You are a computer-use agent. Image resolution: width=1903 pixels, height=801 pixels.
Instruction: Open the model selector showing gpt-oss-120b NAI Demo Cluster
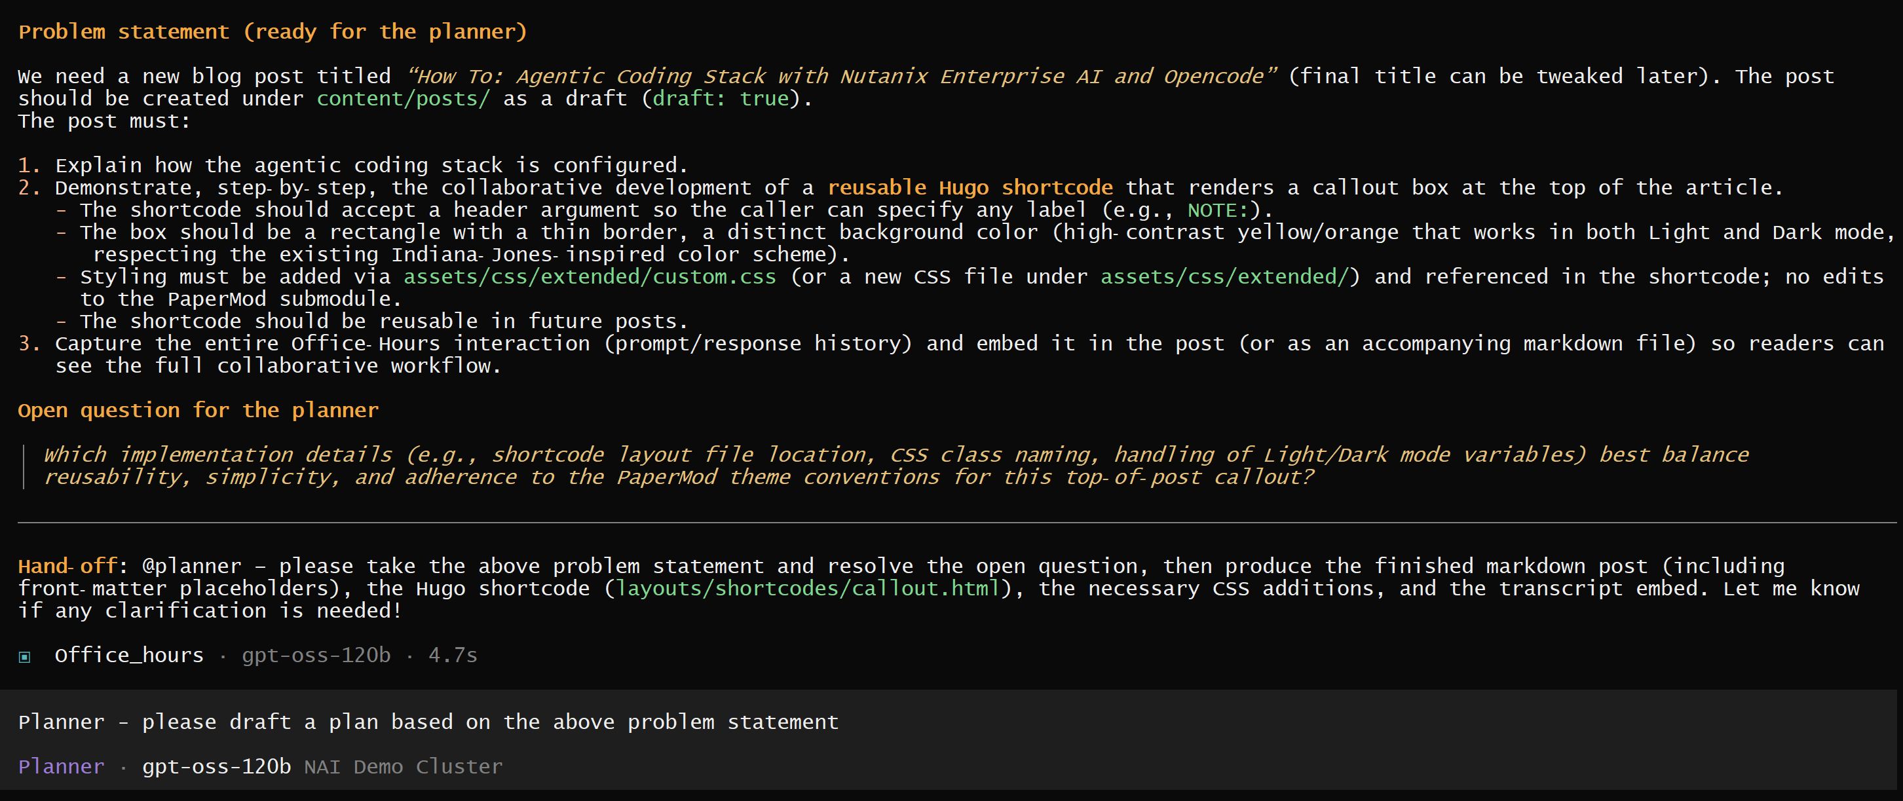coord(322,766)
